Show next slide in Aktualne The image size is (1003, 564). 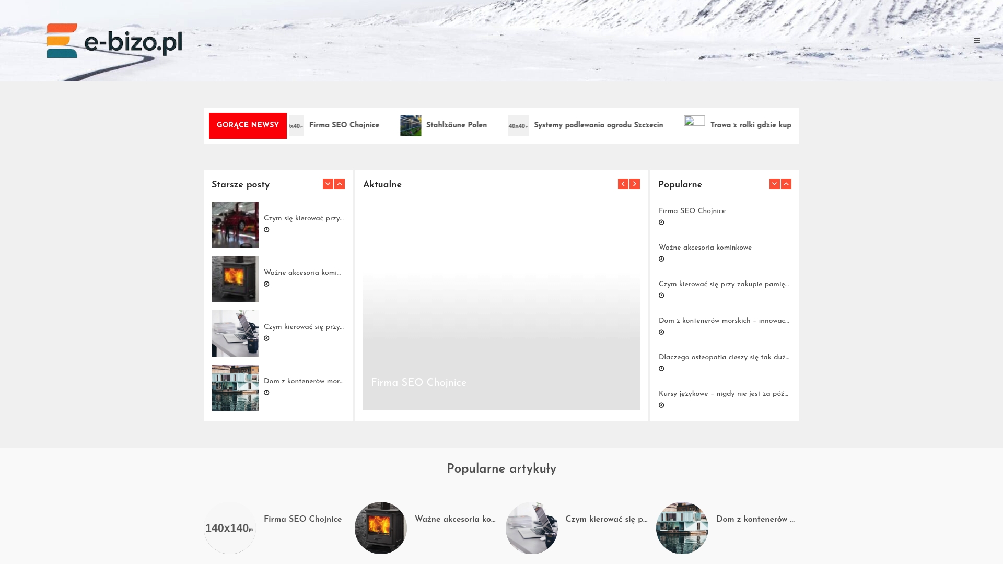(x=635, y=184)
